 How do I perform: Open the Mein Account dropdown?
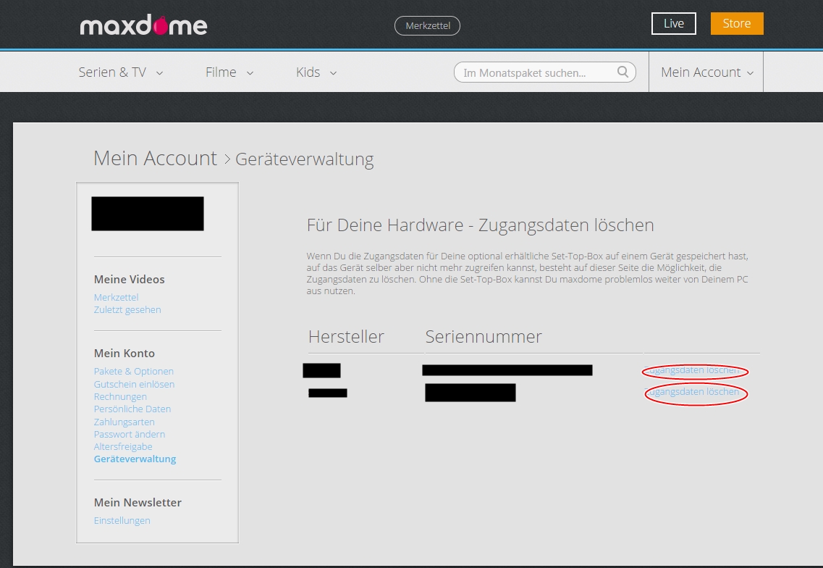click(x=706, y=72)
